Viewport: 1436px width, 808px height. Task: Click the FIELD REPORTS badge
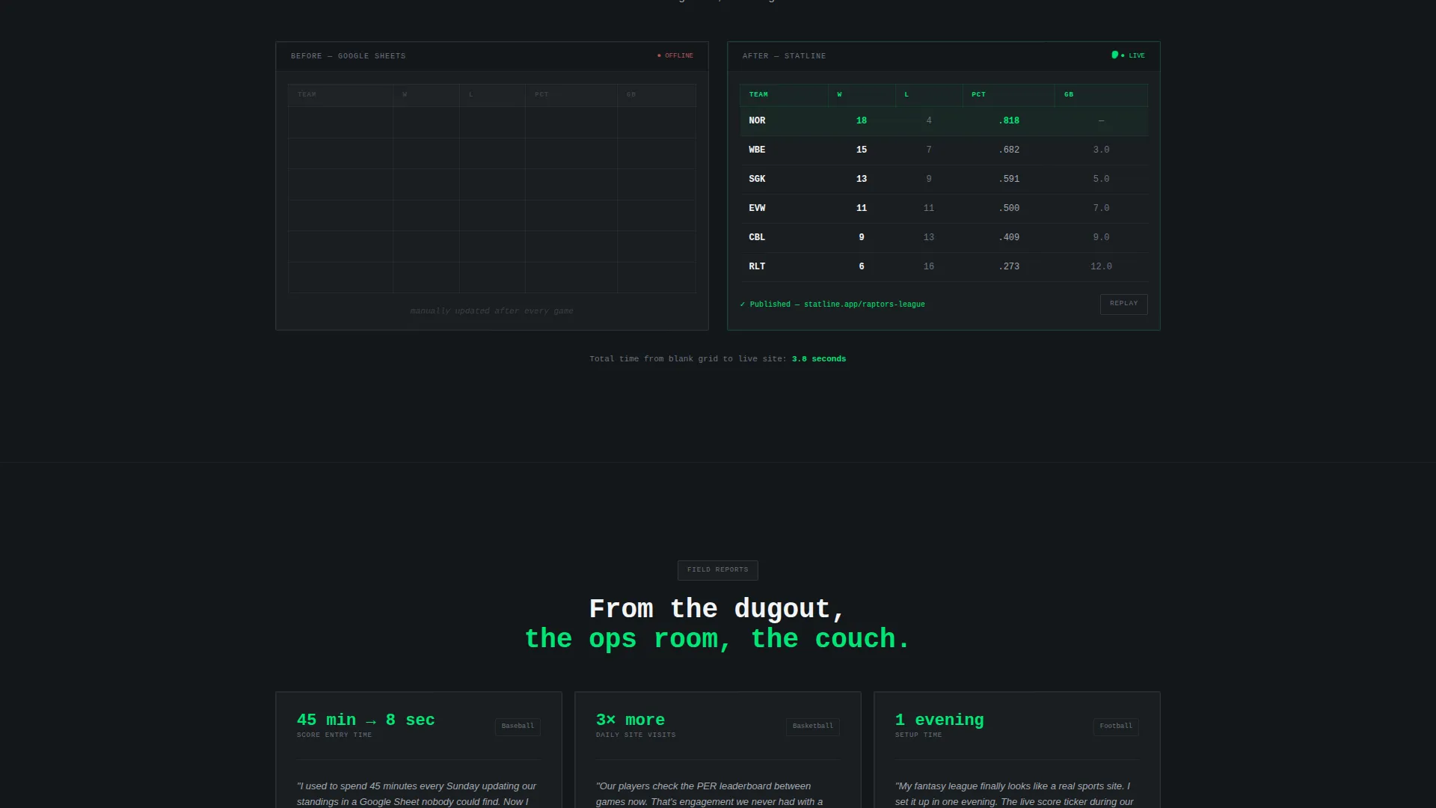pos(717,570)
